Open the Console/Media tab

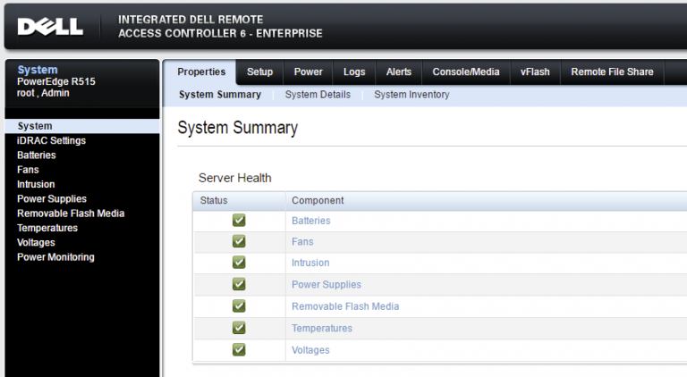click(x=466, y=72)
